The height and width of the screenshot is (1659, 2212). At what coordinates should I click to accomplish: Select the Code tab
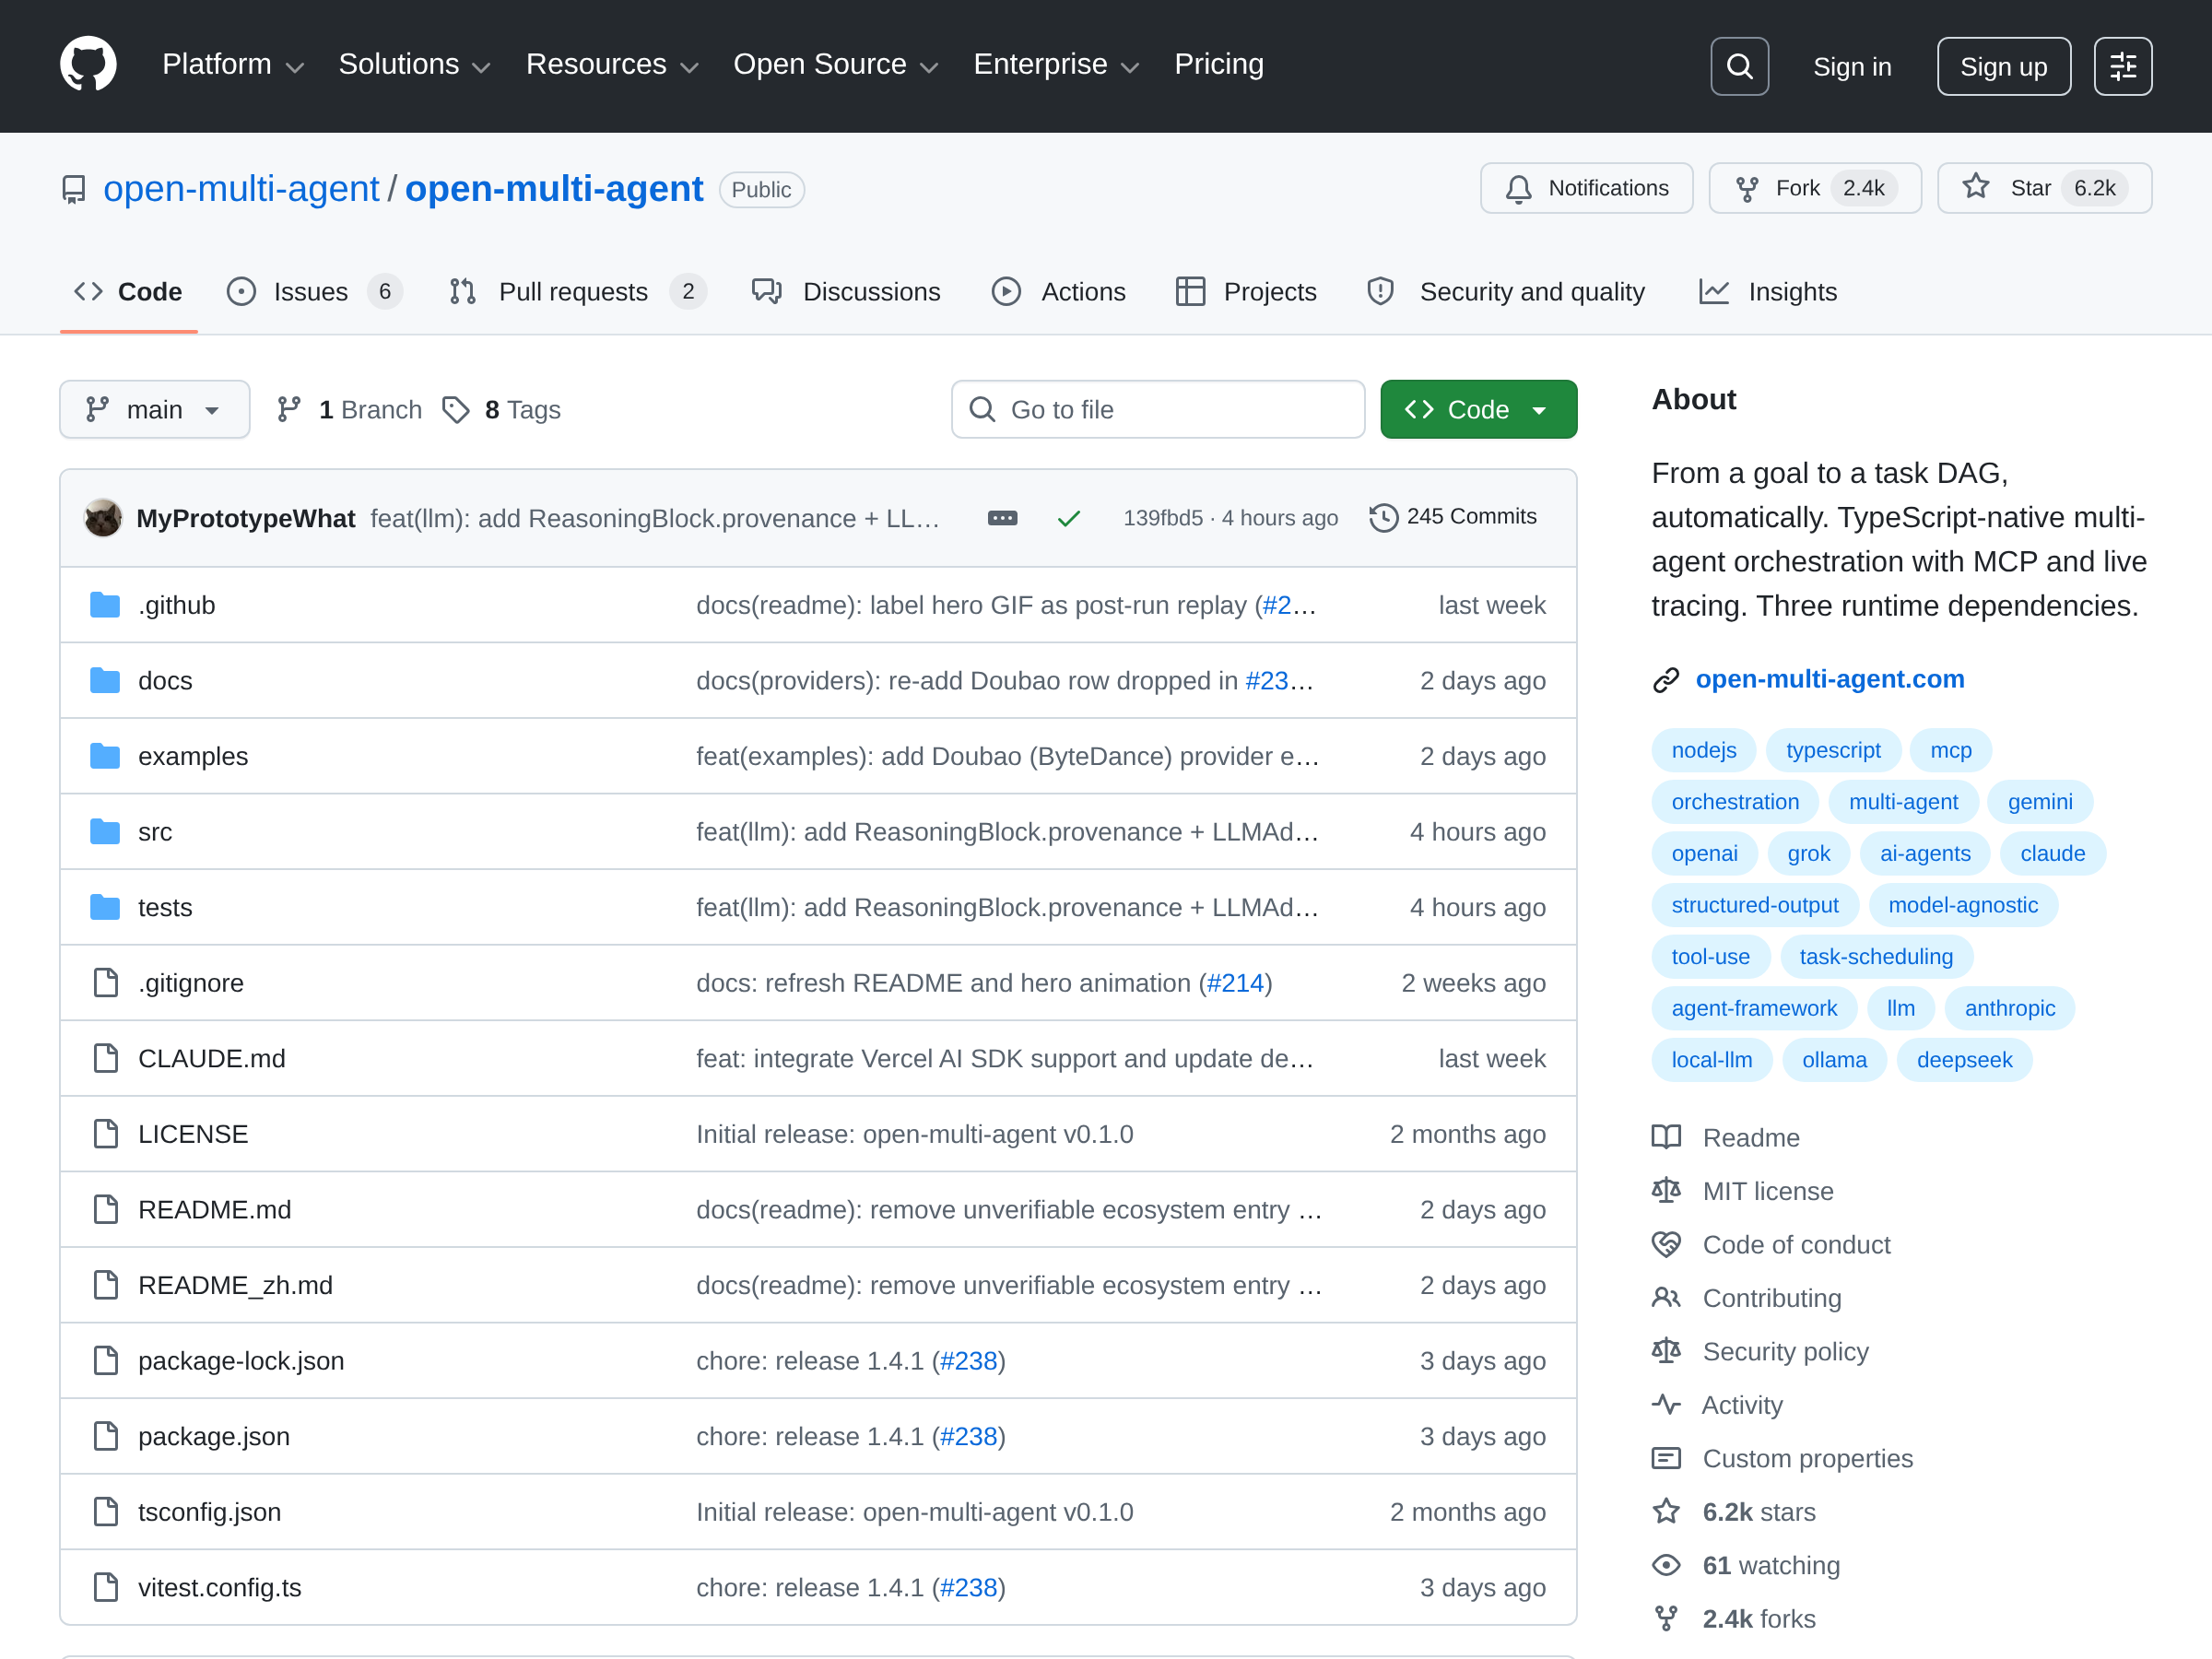click(128, 292)
